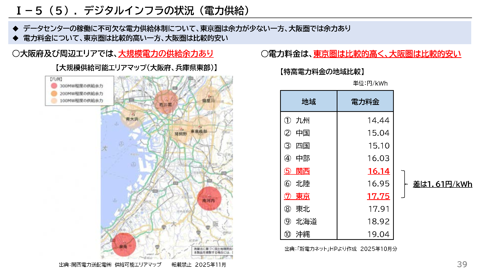Click the 南河内 red supply circle
The height and width of the screenshot is (271, 481).
[x=209, y=198]
